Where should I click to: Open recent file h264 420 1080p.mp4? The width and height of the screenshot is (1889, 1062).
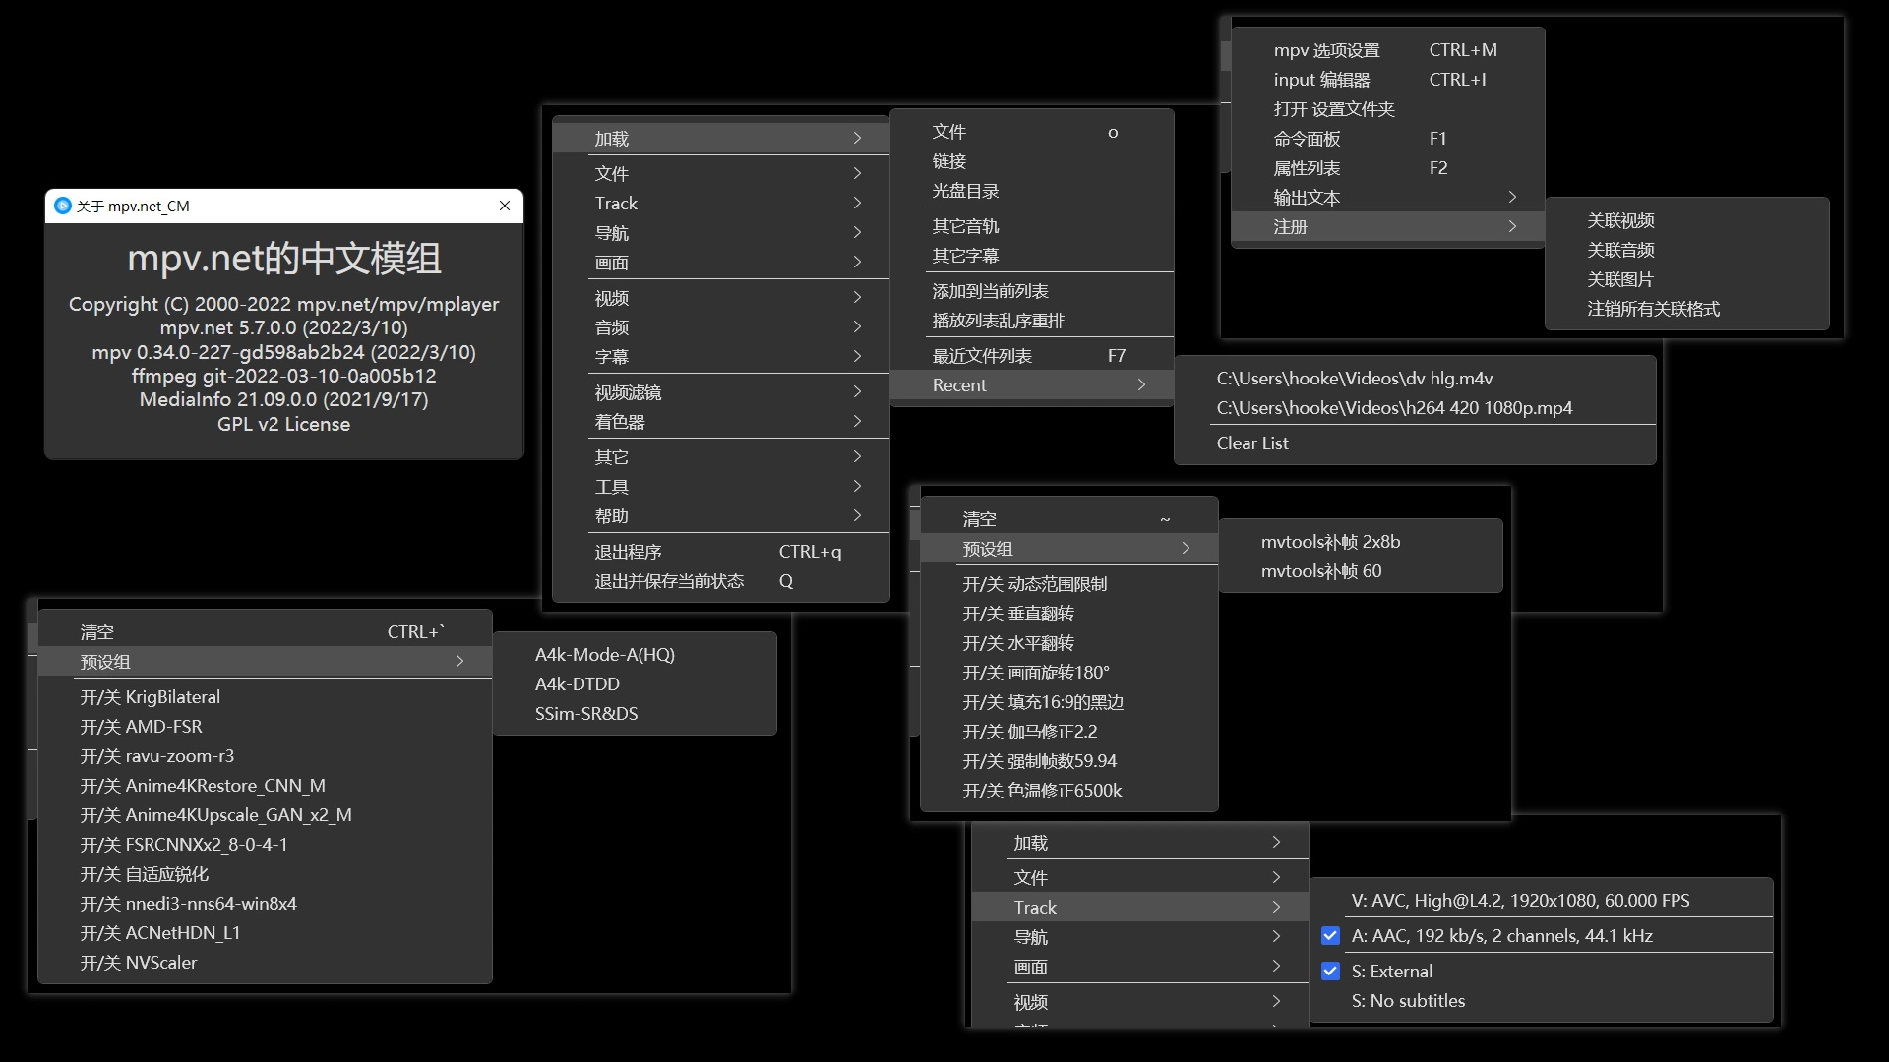click(x=1415, y=408)
